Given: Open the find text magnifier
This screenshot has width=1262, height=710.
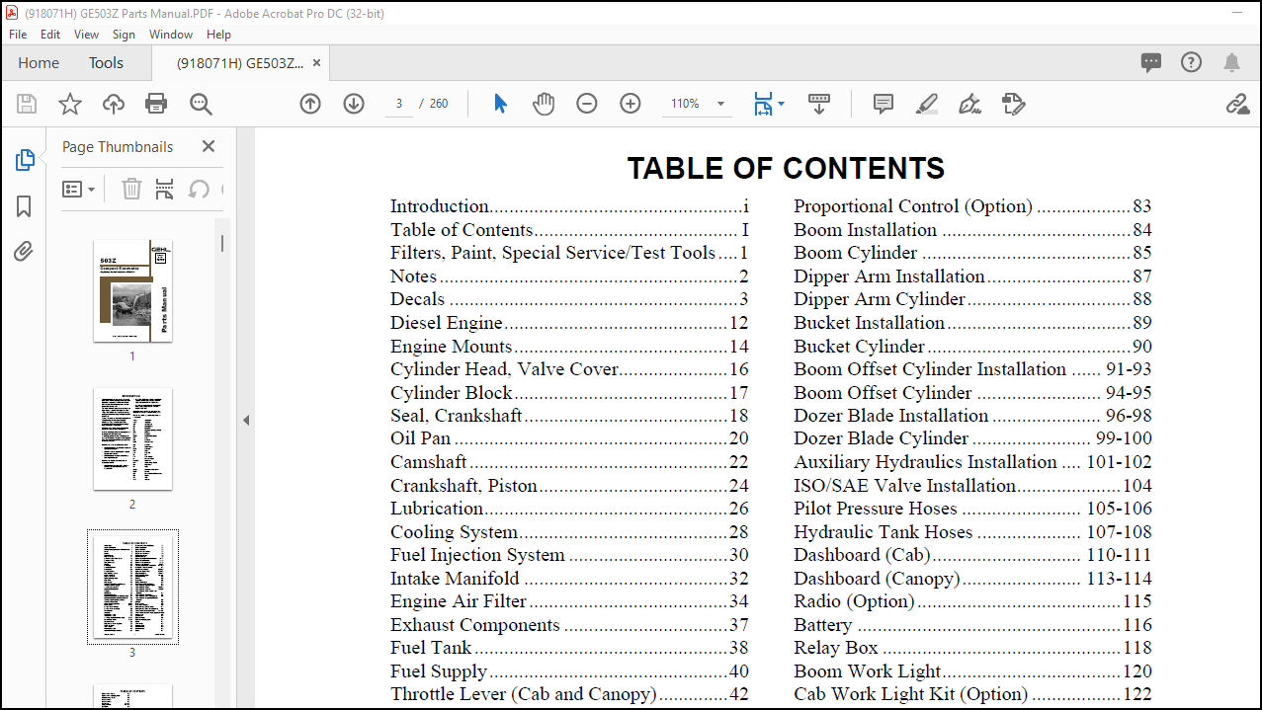Looking at the screenshot, I should 201,104.
